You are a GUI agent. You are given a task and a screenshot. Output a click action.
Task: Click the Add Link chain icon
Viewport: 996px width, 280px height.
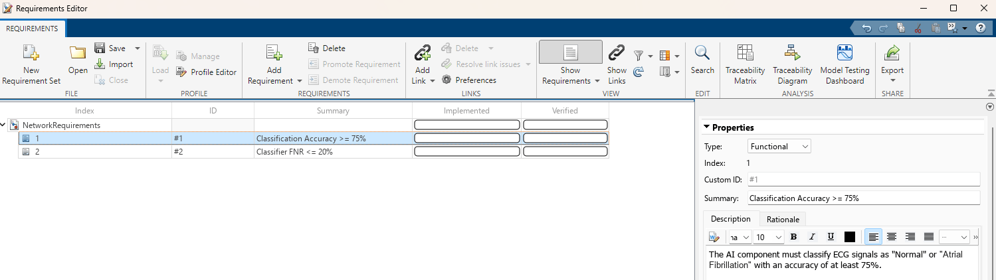click(422, 54)
